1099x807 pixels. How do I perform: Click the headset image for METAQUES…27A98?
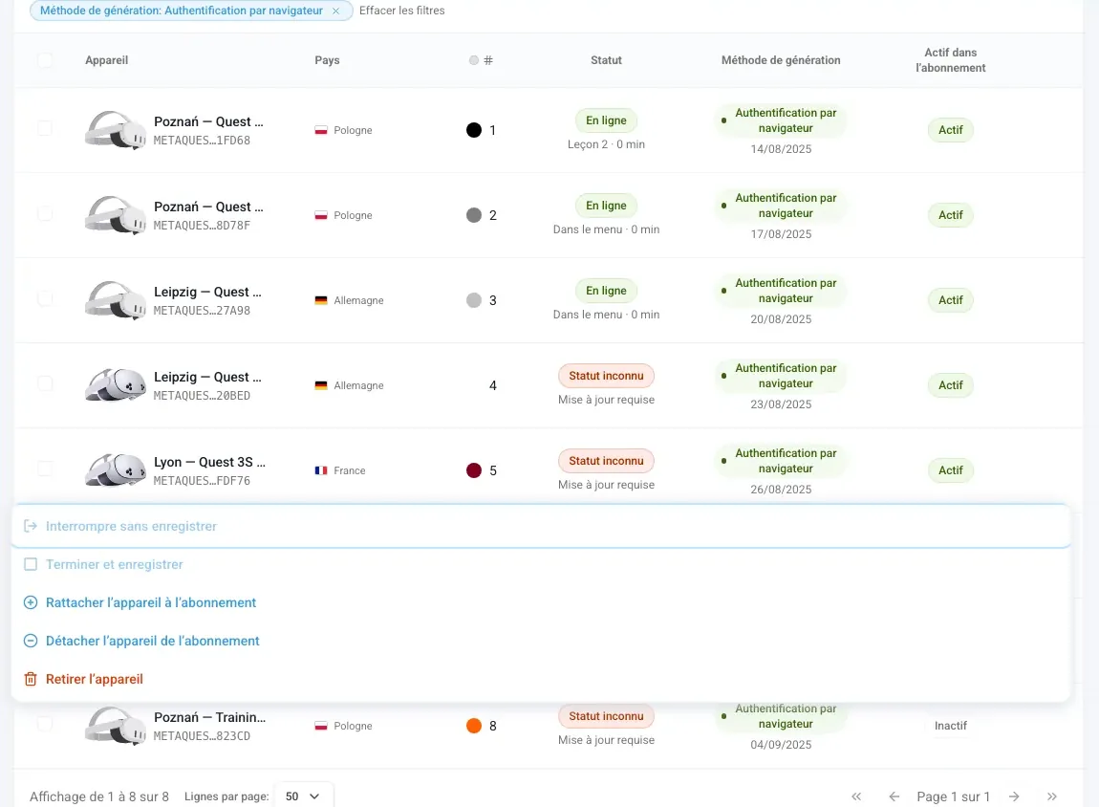pos(116,300)
